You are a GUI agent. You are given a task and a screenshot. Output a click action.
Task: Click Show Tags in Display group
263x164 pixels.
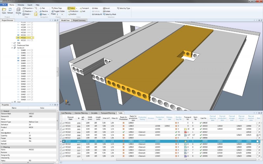click(57, 8)
